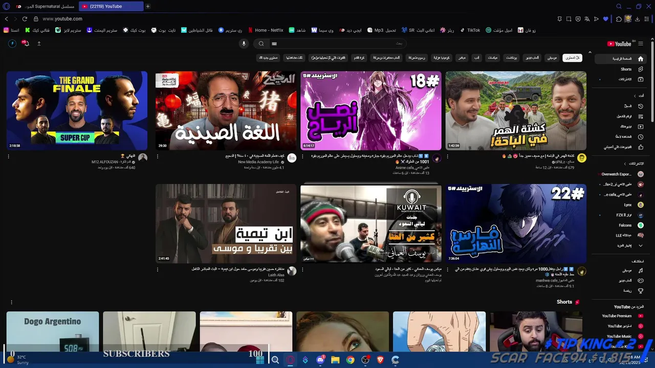Open the #22 blue manhwa video thumbnail
The height and width of the screenshot is (368, 655).
tap(516, 223)
